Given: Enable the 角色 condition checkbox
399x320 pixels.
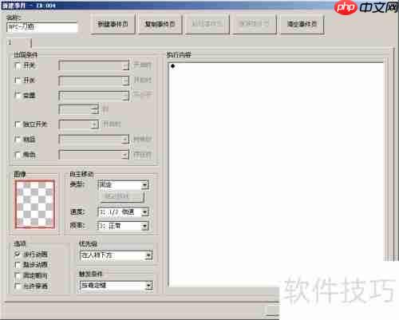Looking at the screenshot, I should (18, 155).
